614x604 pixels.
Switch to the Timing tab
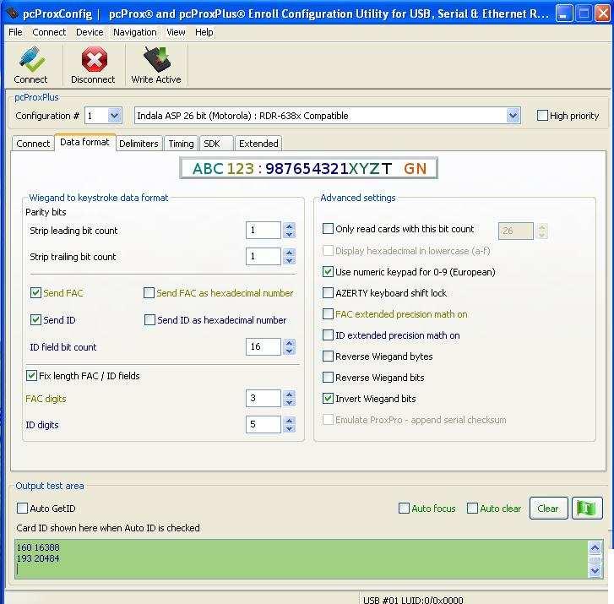click(182, 144)
